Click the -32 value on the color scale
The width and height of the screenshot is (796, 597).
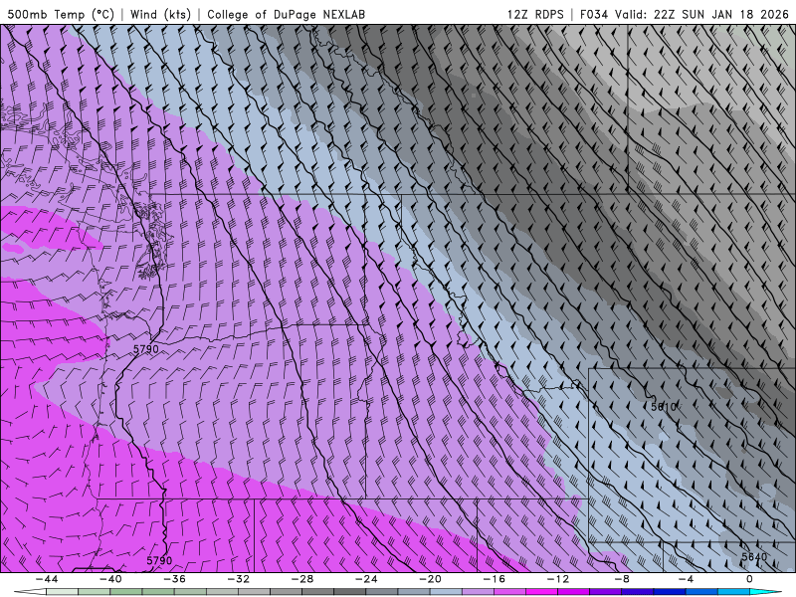(x=239, y=579)
